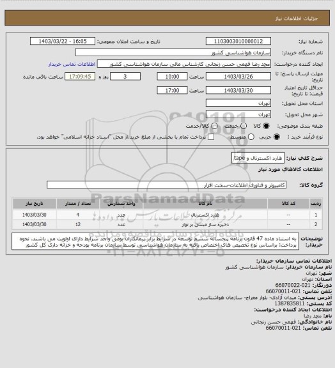Click the واحد شمارش column header
The height and width of the screenshot is (368, 335).
pyautogui.click(x=121, y=203)
